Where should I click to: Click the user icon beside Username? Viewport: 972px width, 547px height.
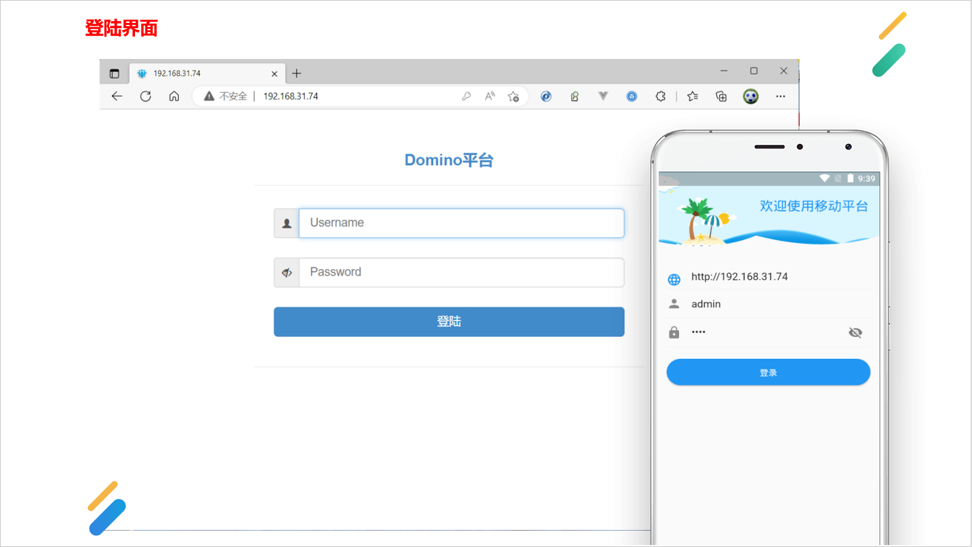coord(286,223)
